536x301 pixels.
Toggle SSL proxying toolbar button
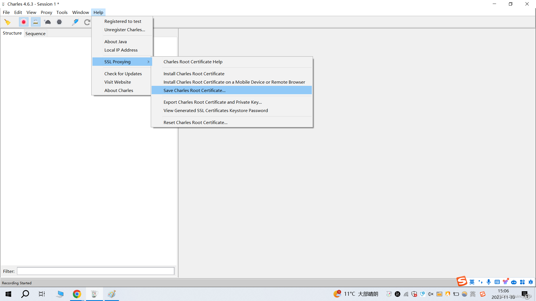(x=35, y=22)
